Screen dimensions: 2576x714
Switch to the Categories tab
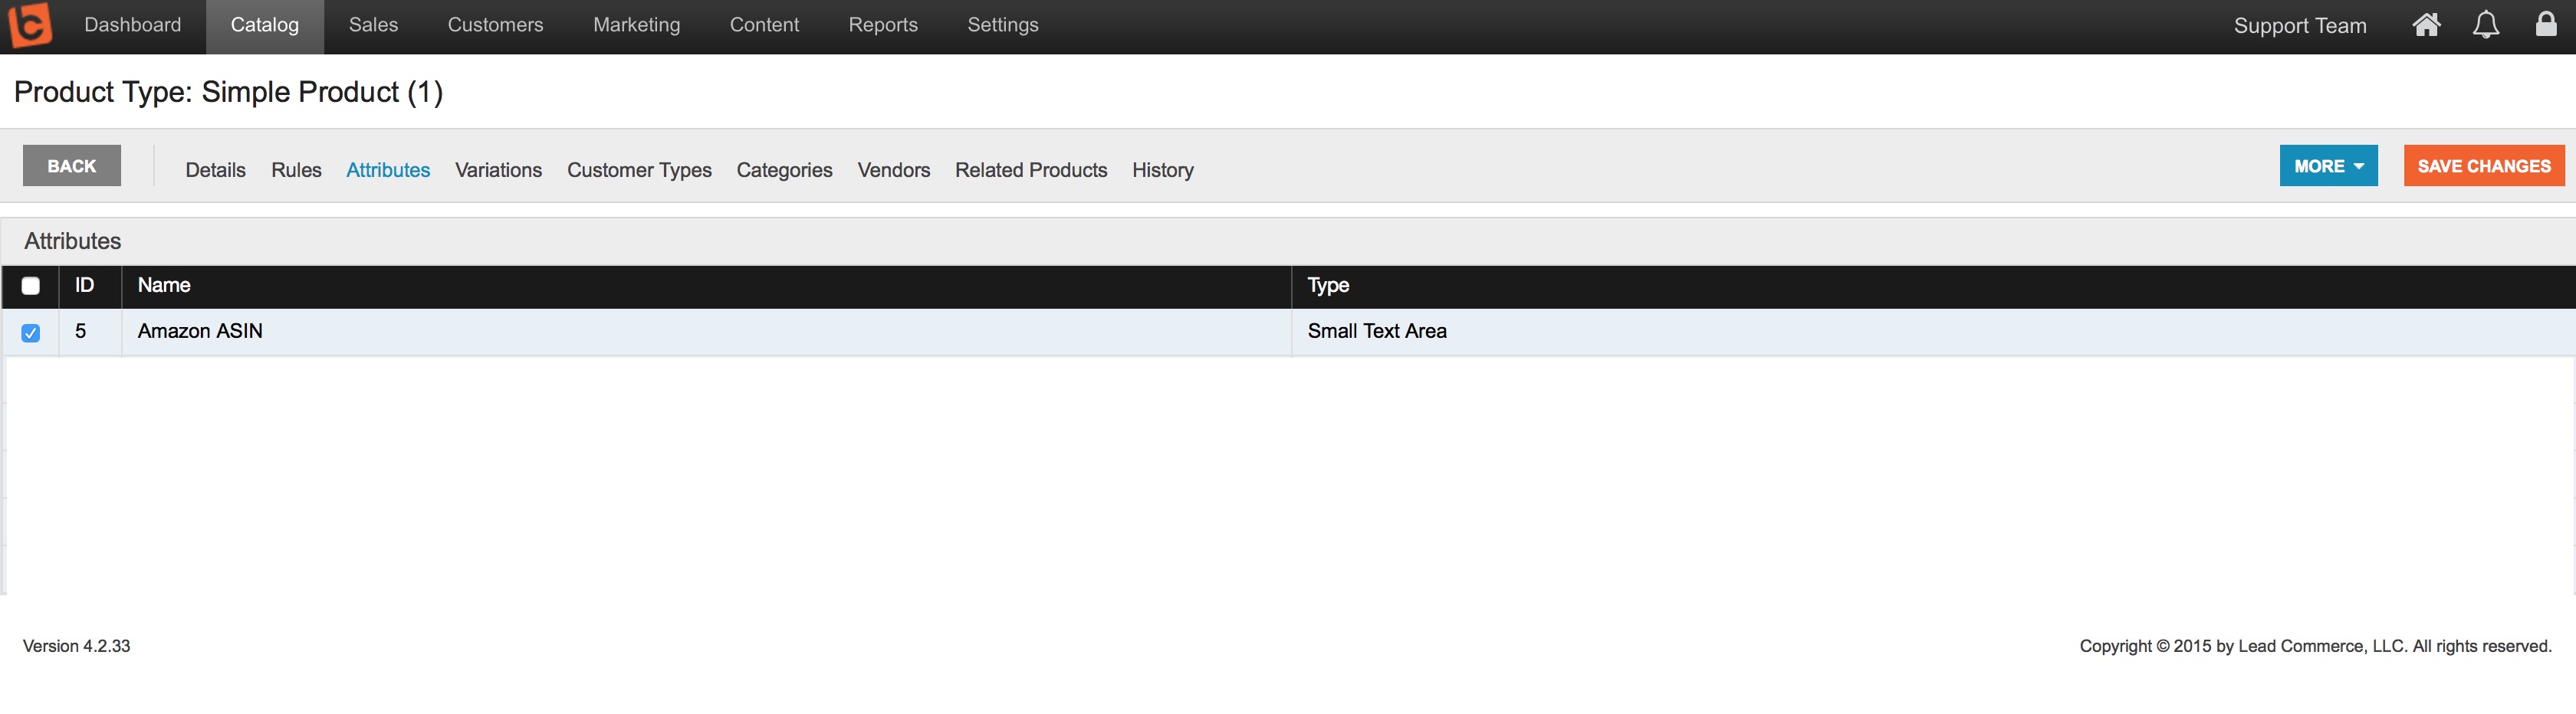(784, 171)
